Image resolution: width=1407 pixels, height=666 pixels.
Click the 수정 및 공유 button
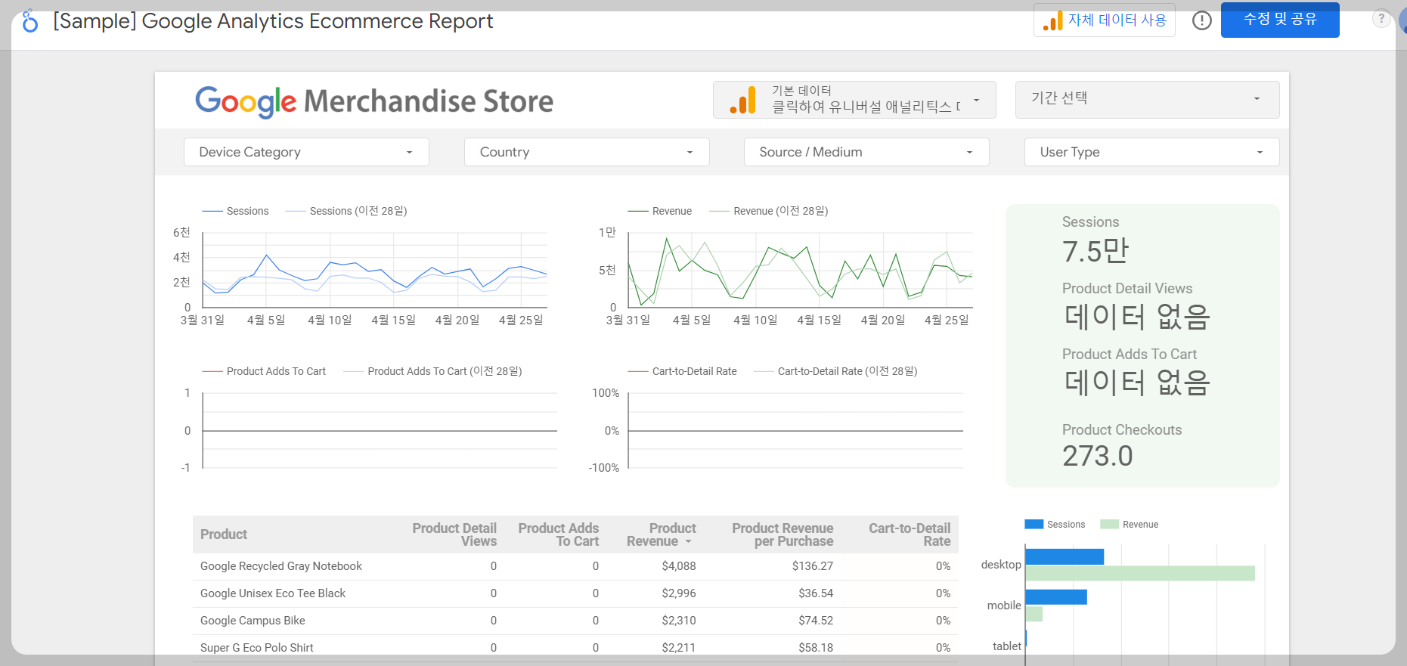1280,20
